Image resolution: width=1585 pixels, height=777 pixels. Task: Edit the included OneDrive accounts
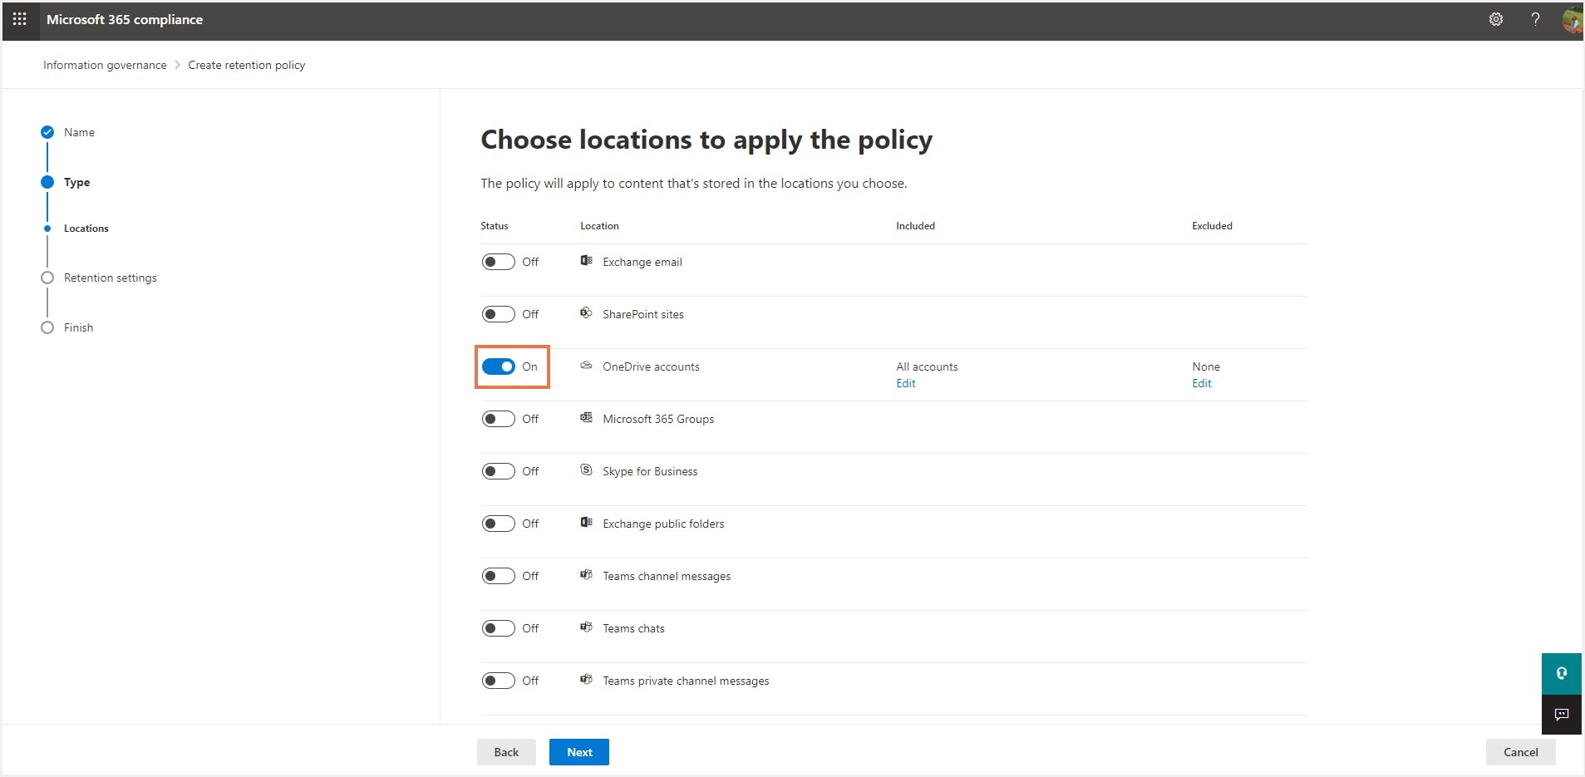point(905,383)
